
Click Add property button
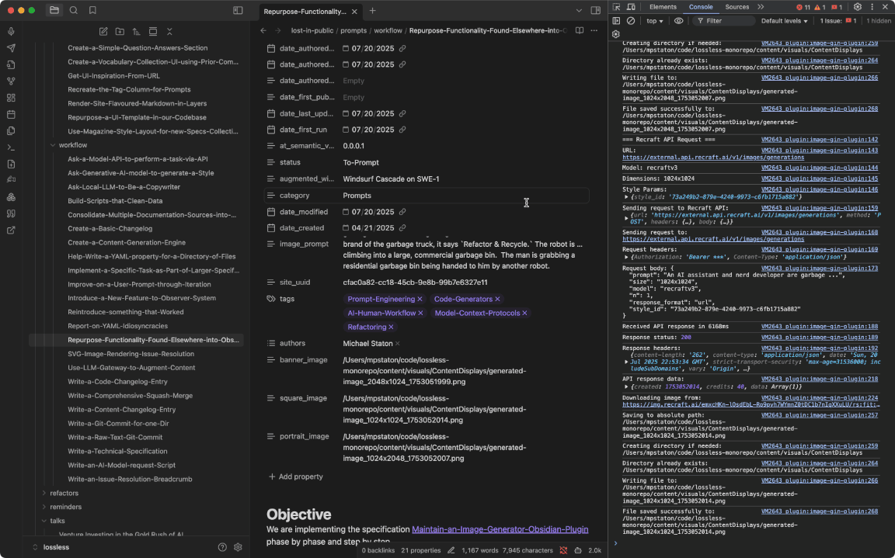[296, 477]
